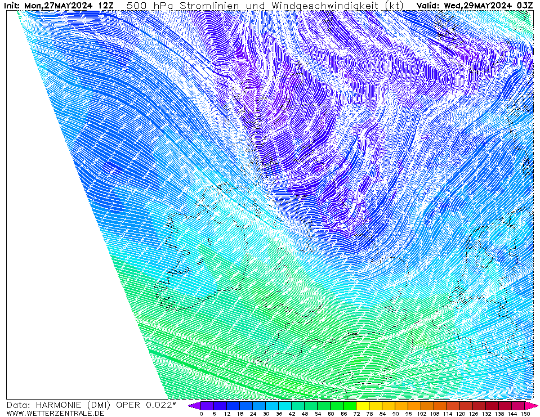Viewport: 540px width, 417px height.
Task: Pick the 6–12 kt legend swatch
Action: coord(220,406)
